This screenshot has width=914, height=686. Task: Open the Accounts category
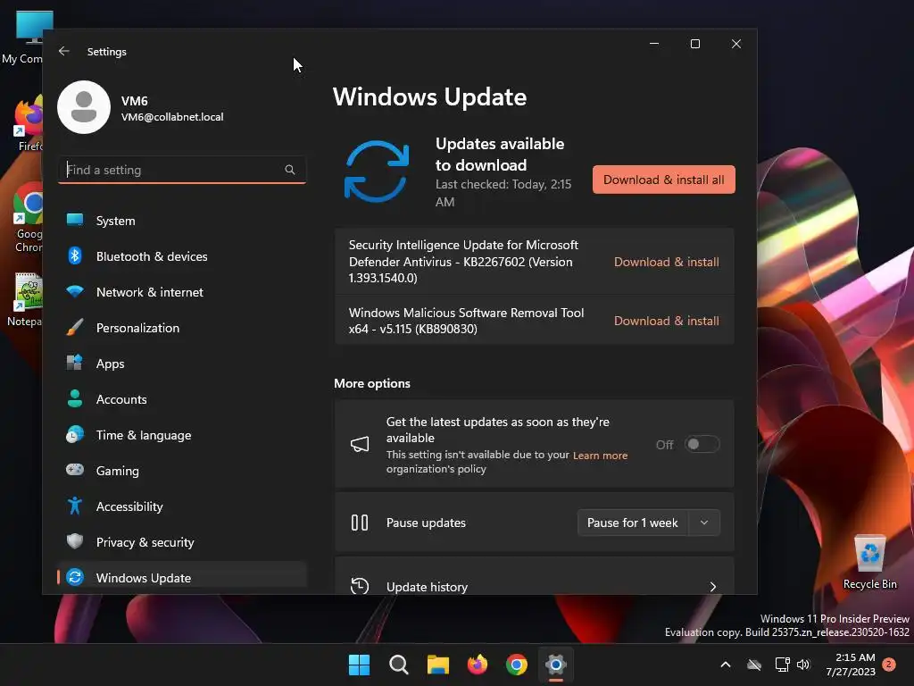pos(182,399)
